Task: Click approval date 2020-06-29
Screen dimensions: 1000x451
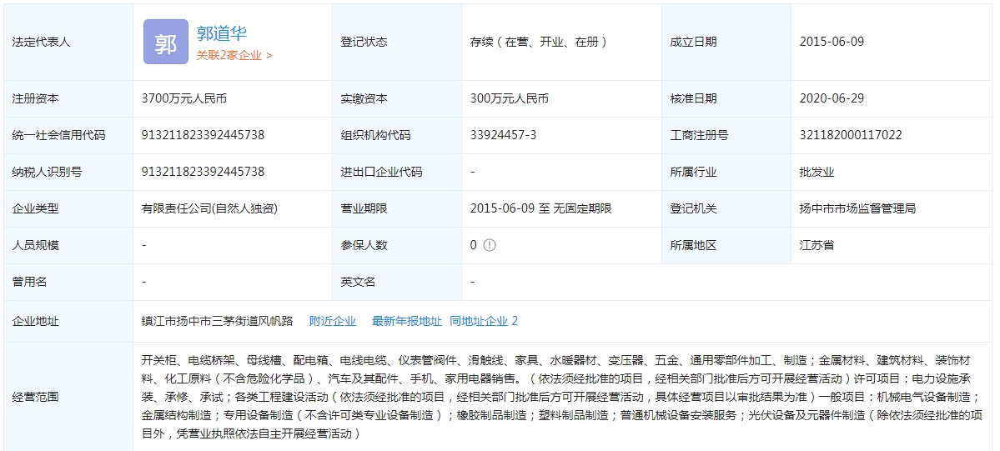Action: [x=832, y=98]
